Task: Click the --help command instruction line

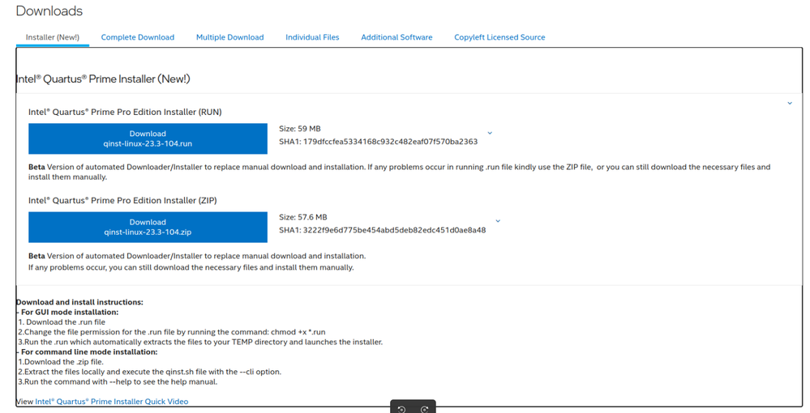Action: tap(118, 382)
